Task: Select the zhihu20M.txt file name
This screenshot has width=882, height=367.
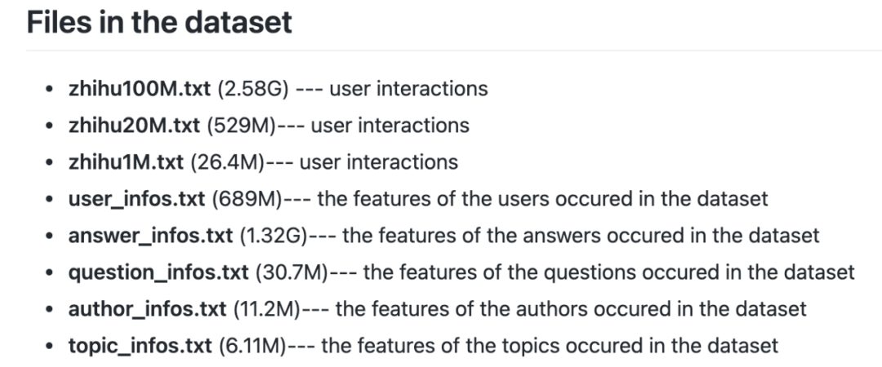Action: tap(134, 126)
